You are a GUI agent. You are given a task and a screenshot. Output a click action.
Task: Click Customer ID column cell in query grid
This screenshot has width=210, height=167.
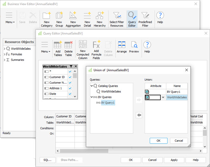65,116
